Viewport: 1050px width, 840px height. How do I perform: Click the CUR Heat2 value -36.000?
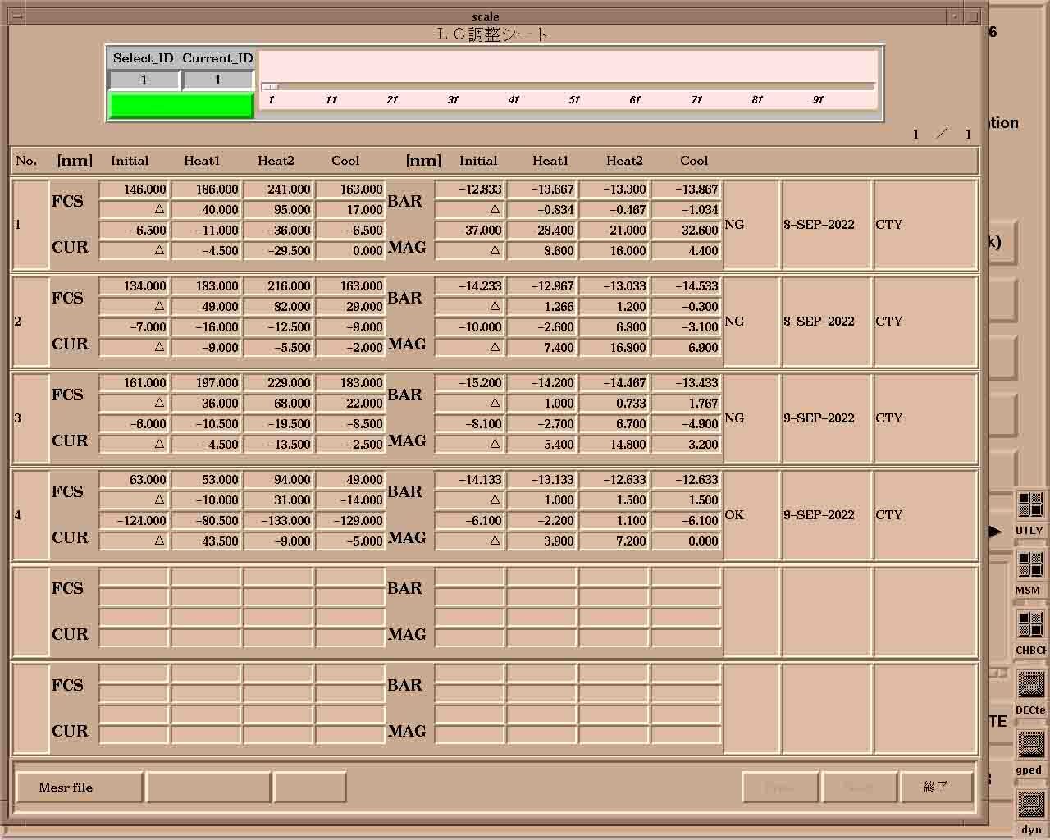coord(278,231)
